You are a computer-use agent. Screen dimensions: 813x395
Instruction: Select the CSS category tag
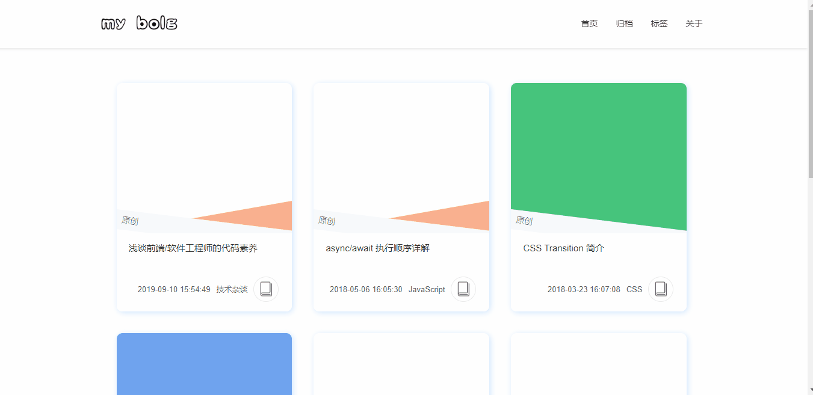click(634, 289)
